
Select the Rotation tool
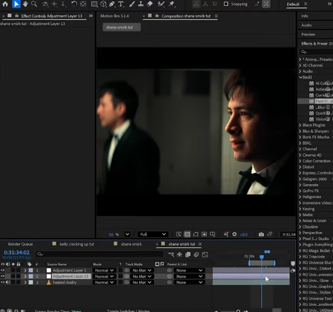pos(74,4)
